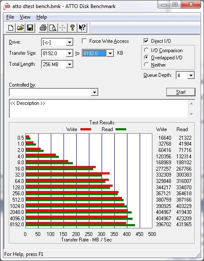Open the File menu
Viewport: 204px width, 261px height.
pyautogui.click(x=10, y=17)
